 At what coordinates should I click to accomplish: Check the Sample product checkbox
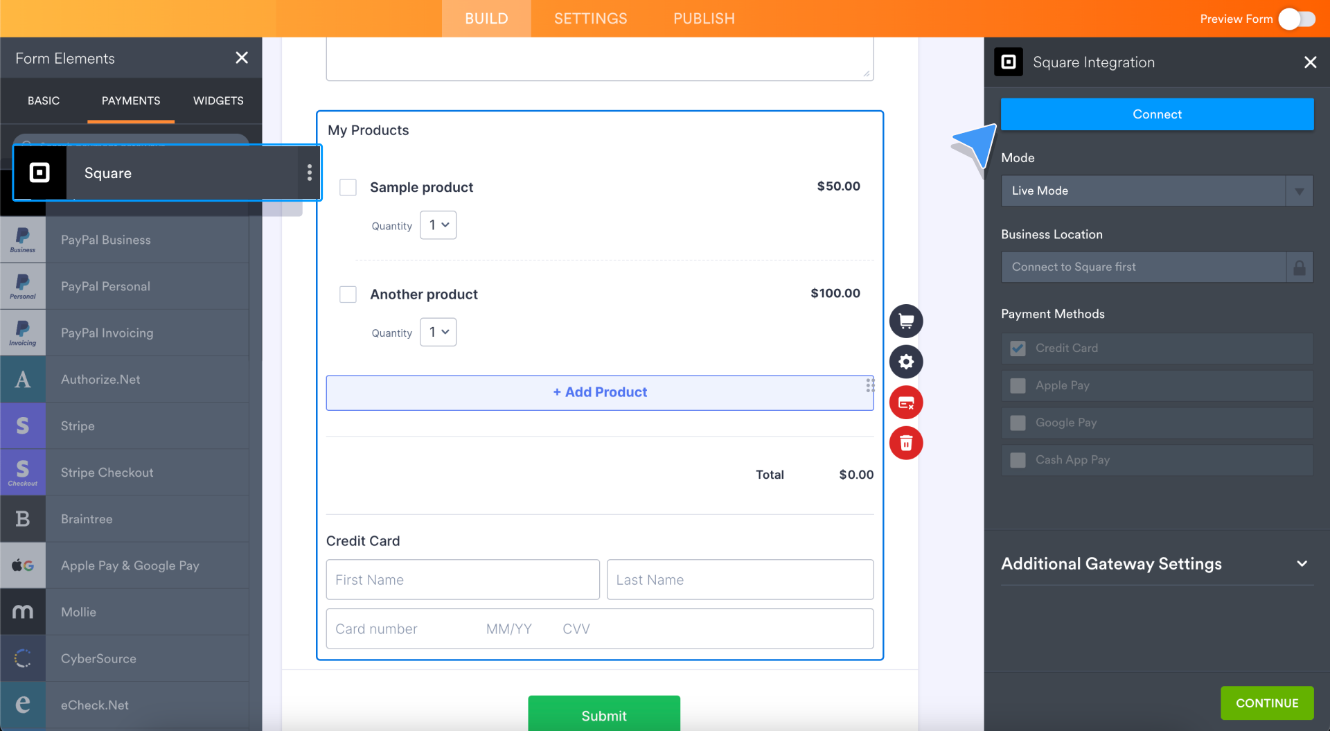tap(348, 188)
